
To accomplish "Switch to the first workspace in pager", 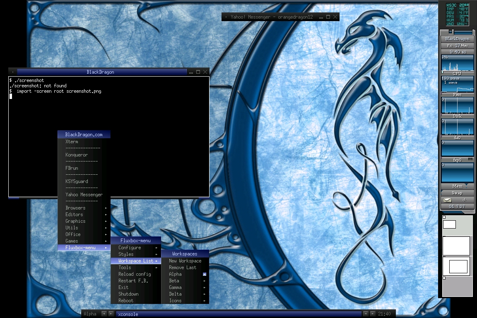I will point(457,226).
